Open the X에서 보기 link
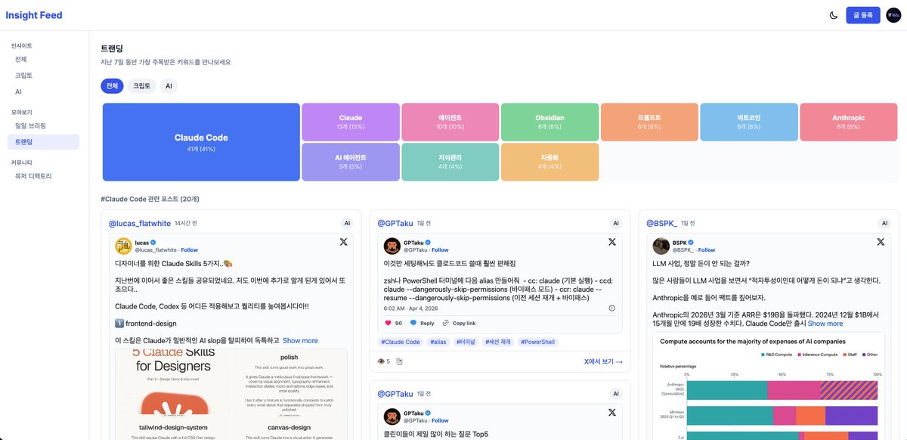The width and height of the screenshot is (907, 440). click(x=603, y=361)
